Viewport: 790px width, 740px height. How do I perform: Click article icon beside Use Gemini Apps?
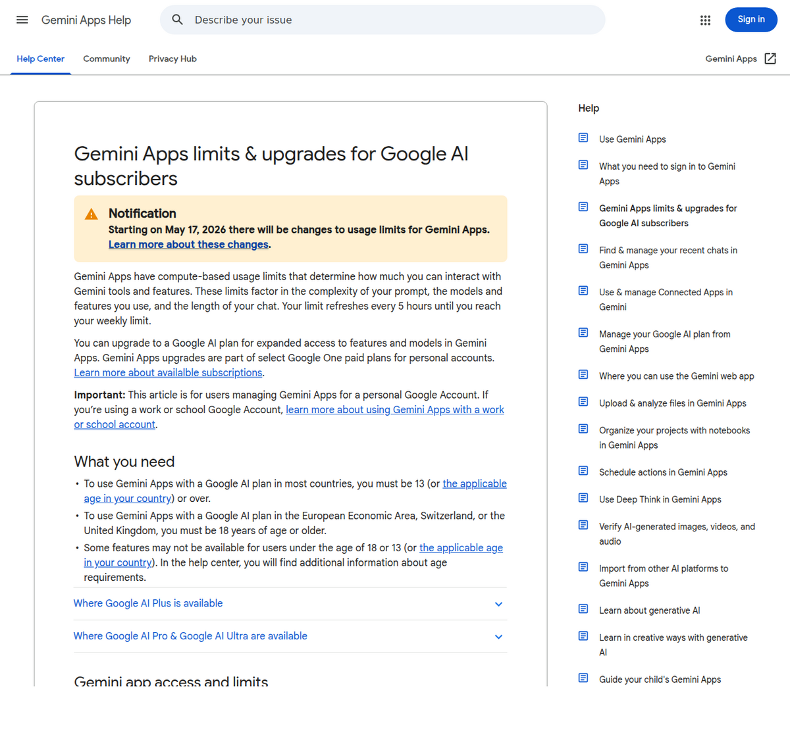583,138
